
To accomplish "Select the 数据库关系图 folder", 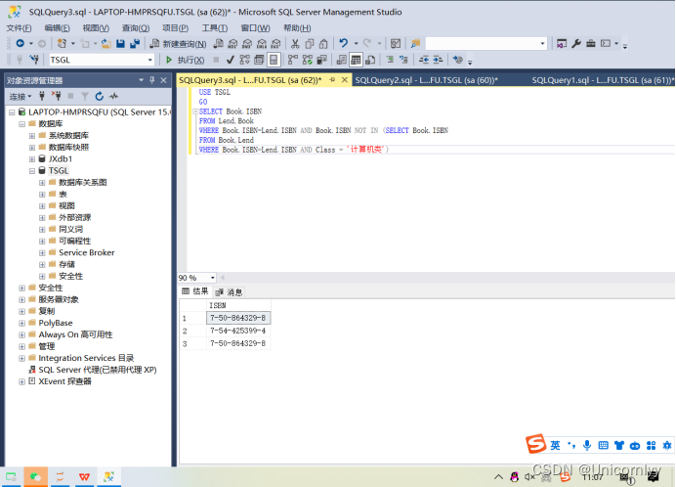I will (x=82, y=183).
